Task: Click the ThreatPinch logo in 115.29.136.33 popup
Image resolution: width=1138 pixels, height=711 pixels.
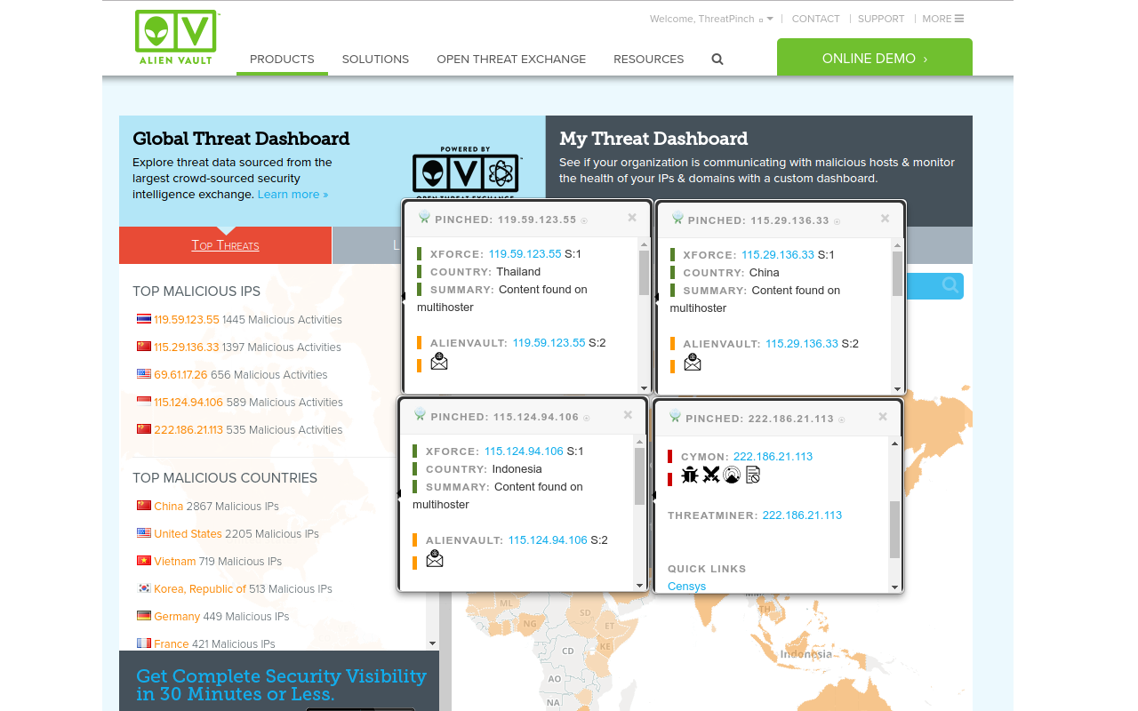Action: (x=677, y=219)
